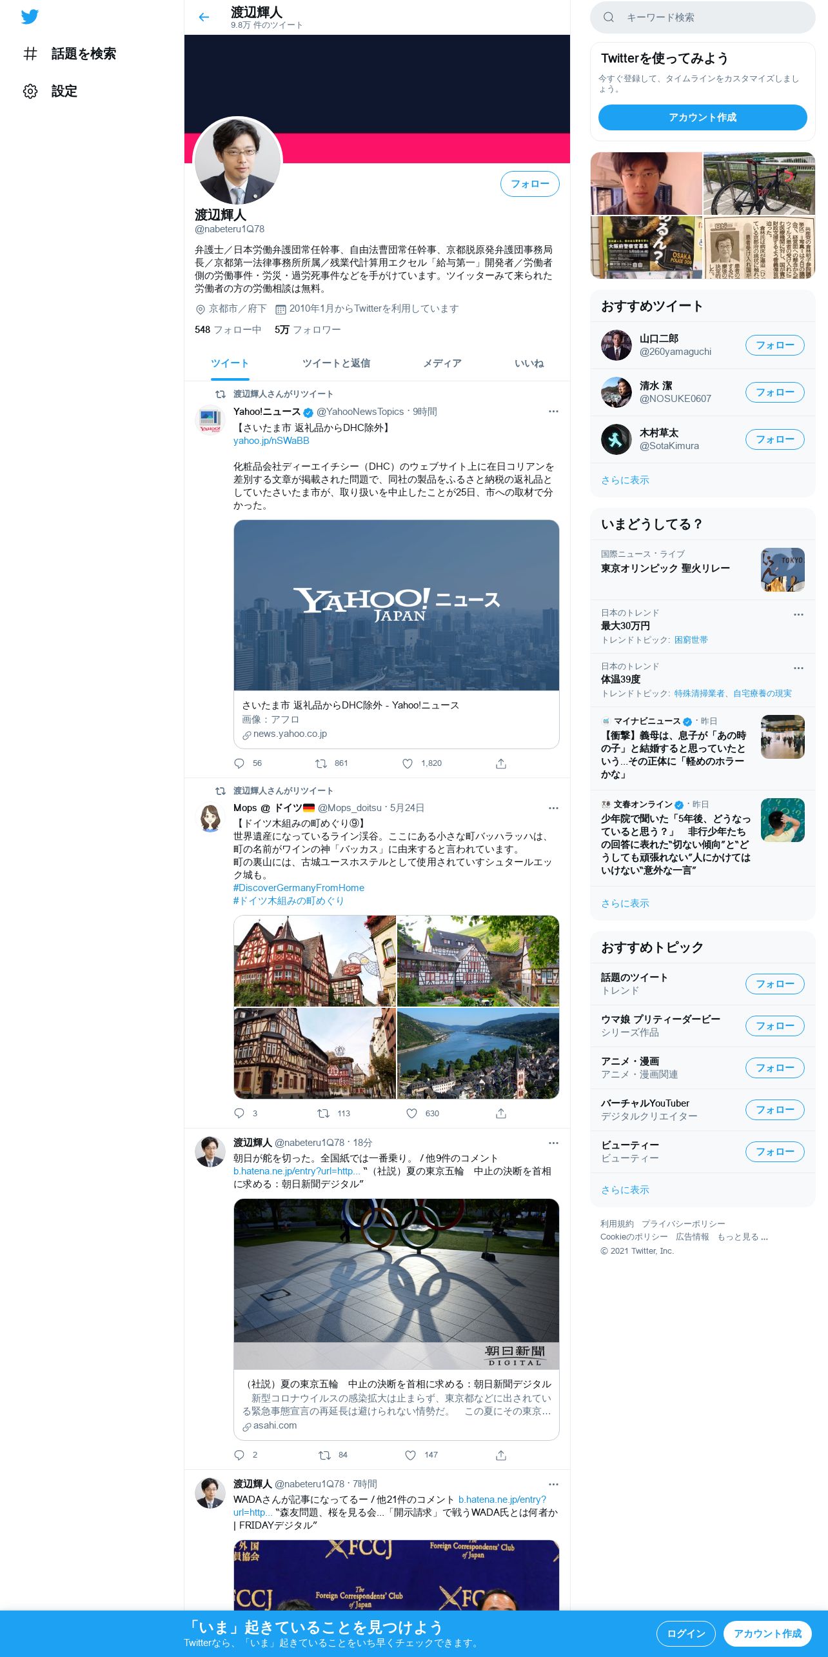Follow ウマ娘 プリティーダービー topic
The width and height of the screenshot is (828, 1657).
(x=774, y=1026)
